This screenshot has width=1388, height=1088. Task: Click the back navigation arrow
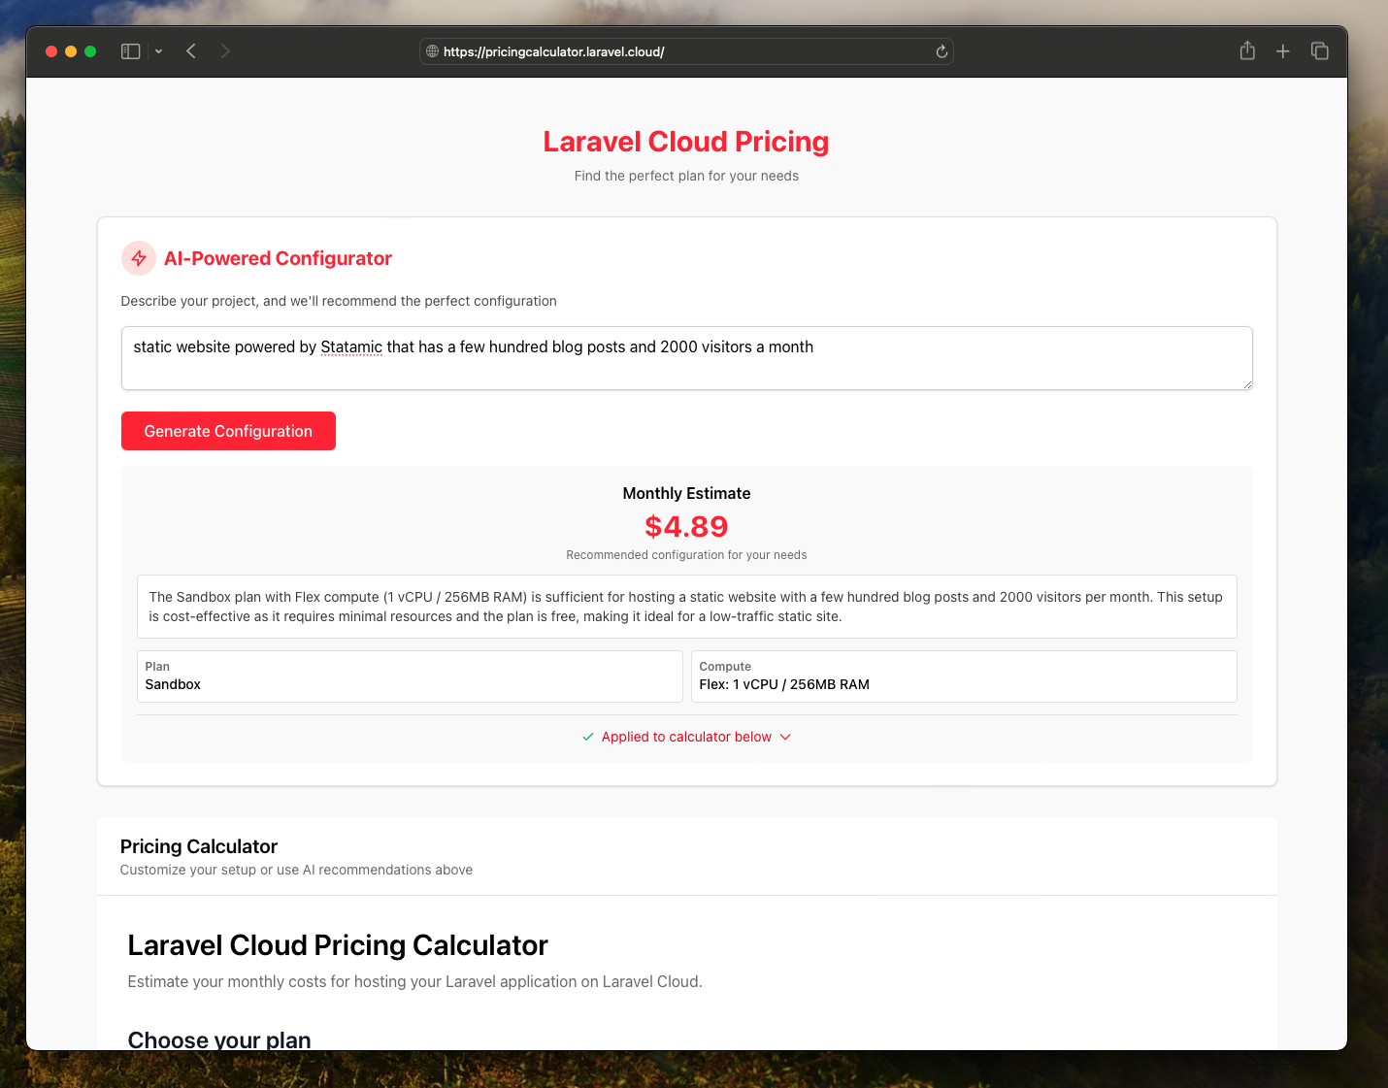point(190,50)
